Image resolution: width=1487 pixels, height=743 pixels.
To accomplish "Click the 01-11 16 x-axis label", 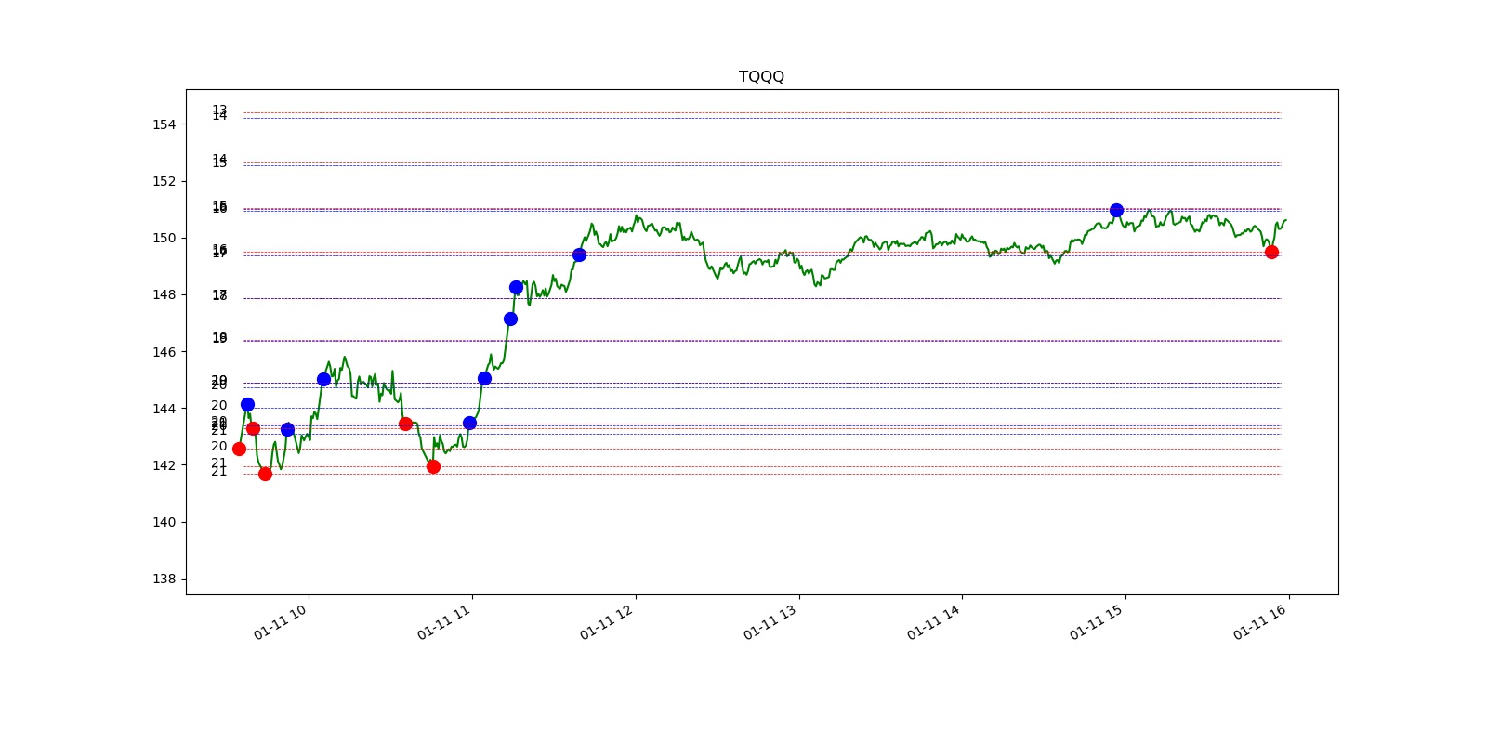I will coord(1260,622).
